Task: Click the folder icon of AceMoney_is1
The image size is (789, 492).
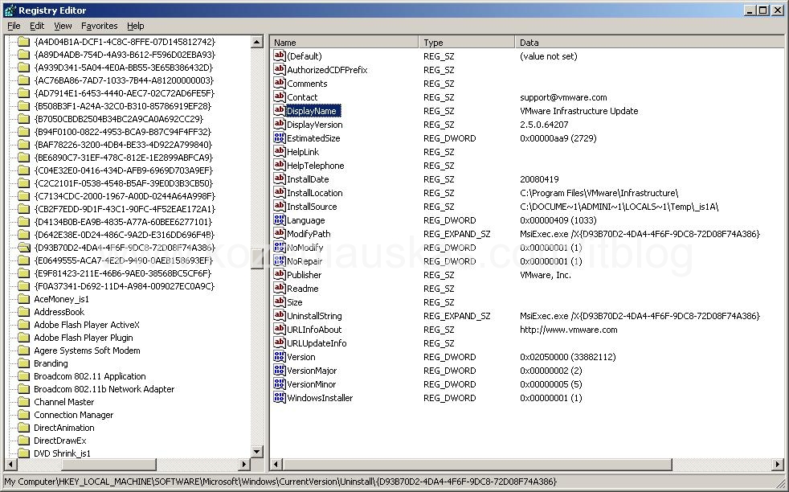Action: tap(23, 298)
